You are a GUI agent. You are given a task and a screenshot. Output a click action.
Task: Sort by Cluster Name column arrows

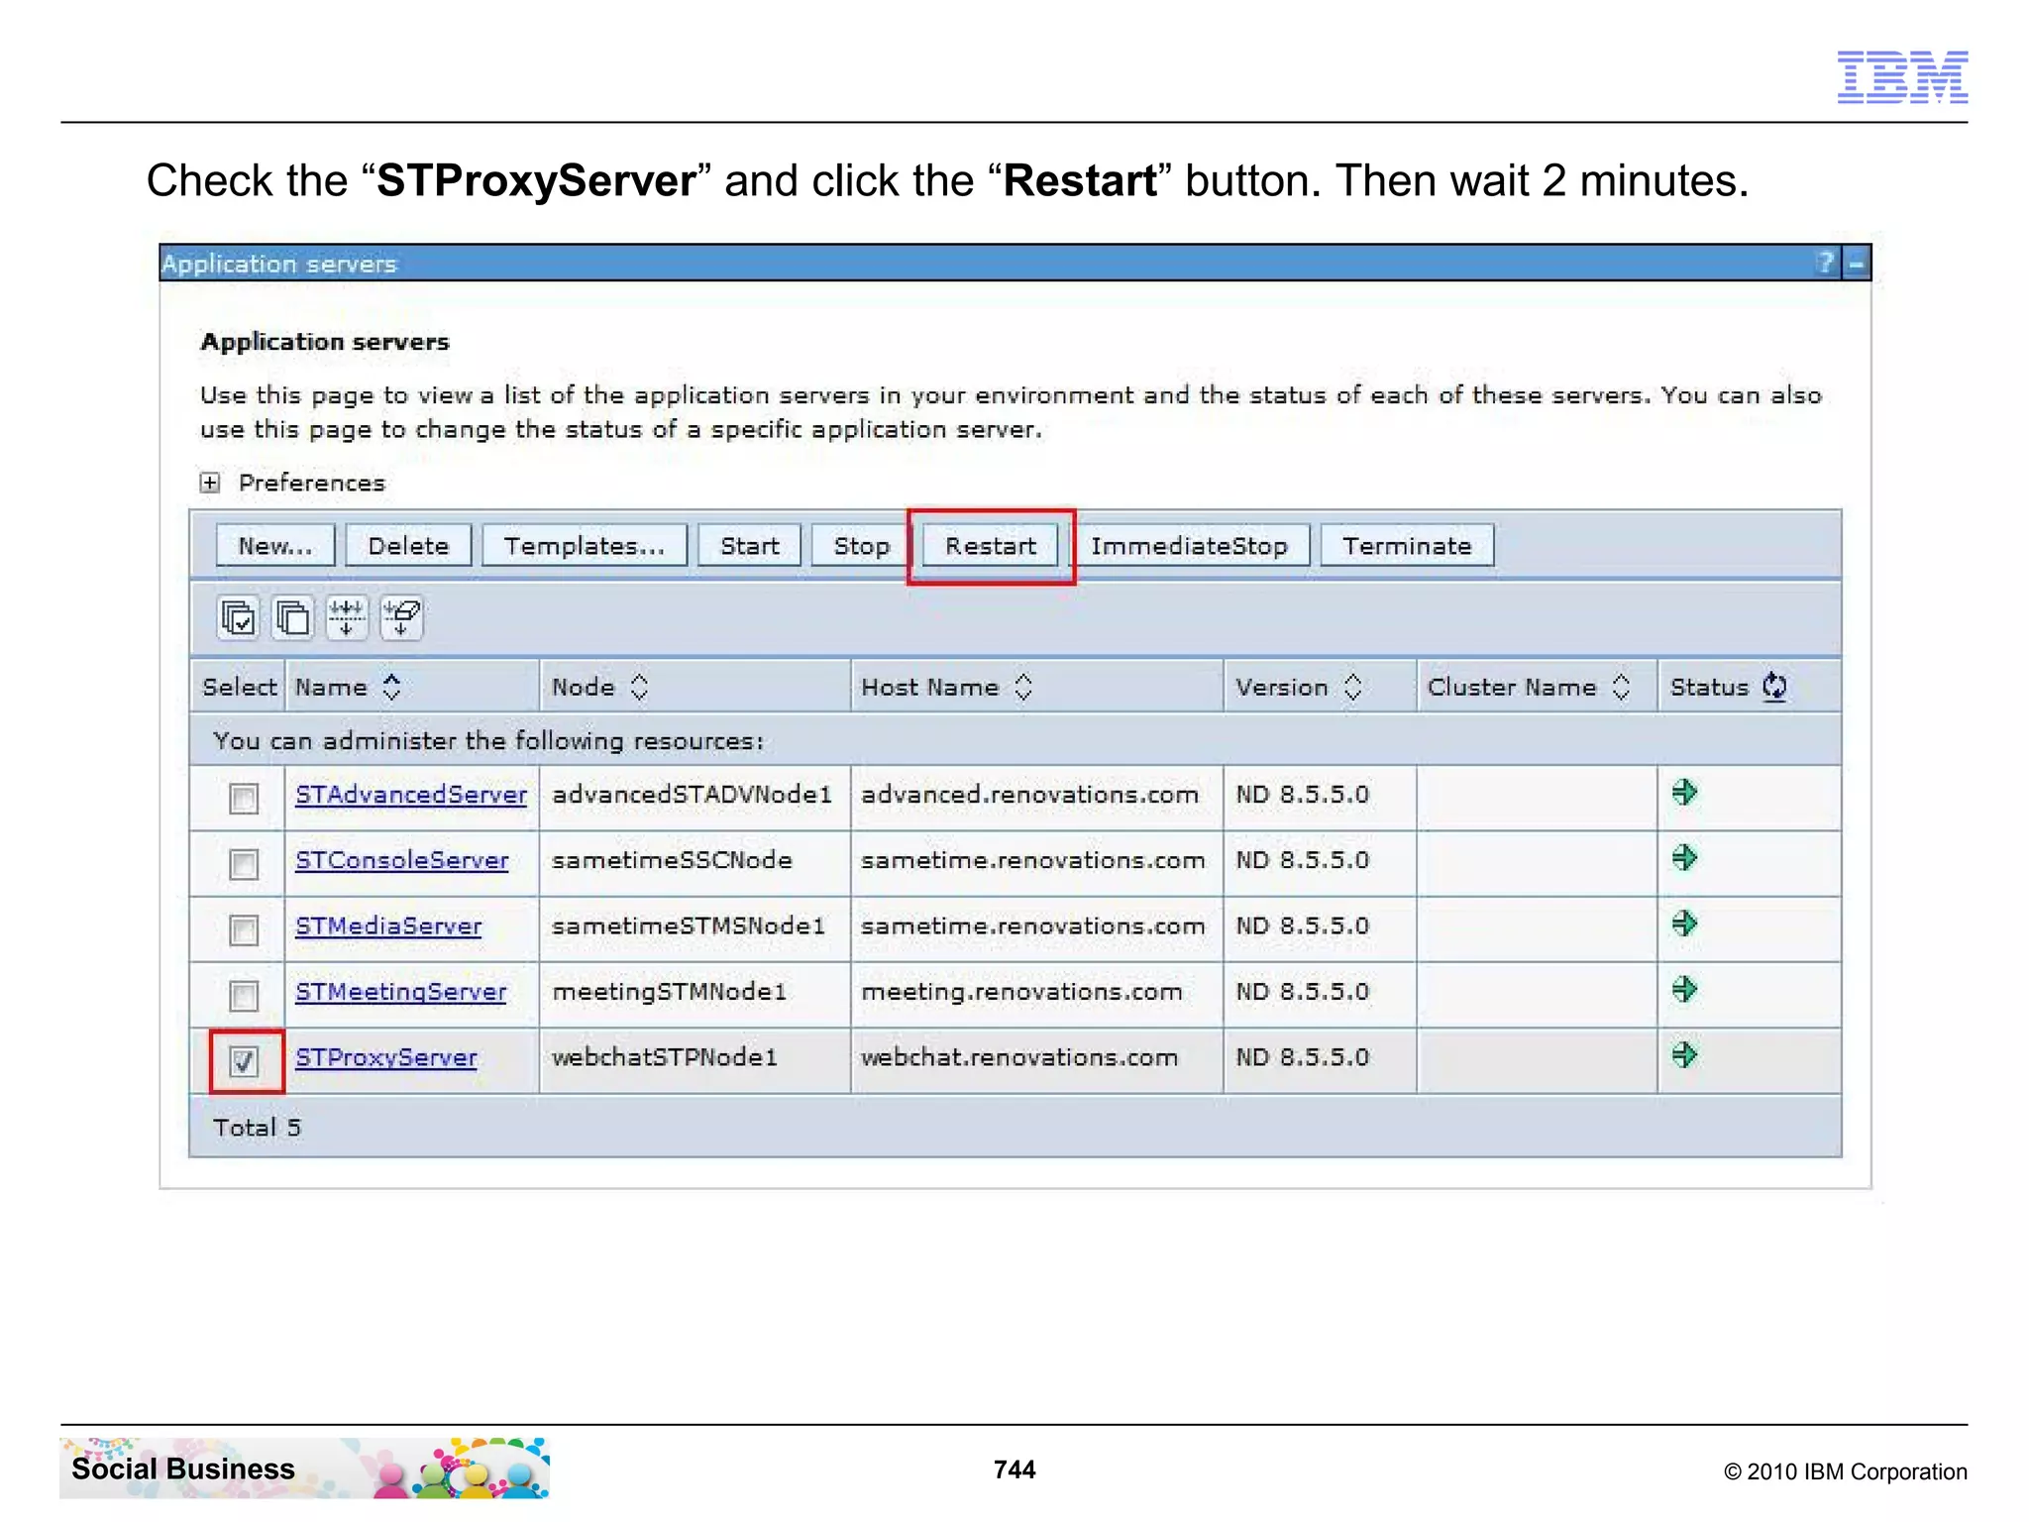(x=1621, y=687)
